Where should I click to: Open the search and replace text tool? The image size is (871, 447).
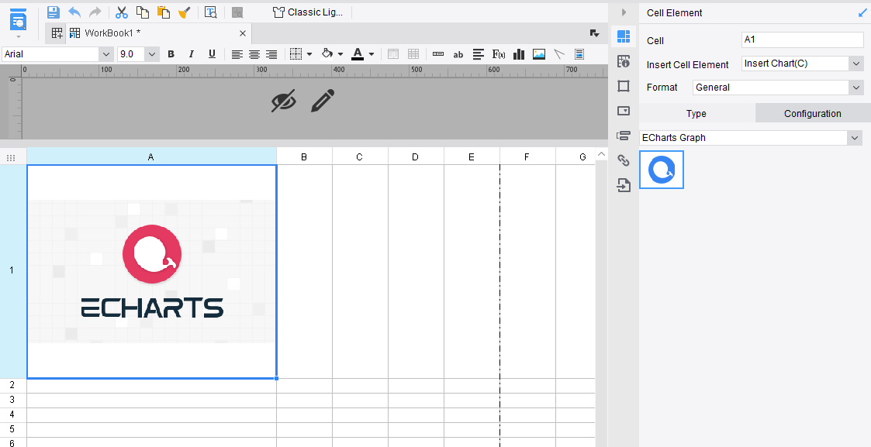point(210,12)
